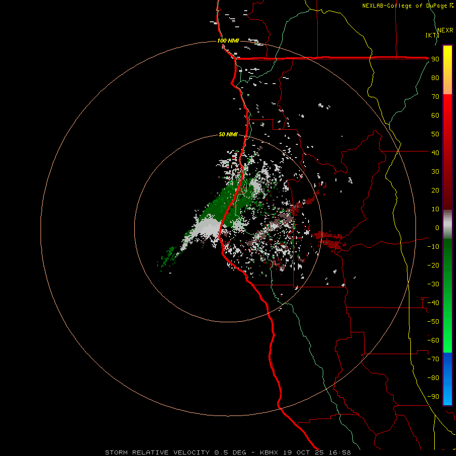Click the -20 value on the velocity scale
This screenshot has height=456, width=456.
(433, 265)
